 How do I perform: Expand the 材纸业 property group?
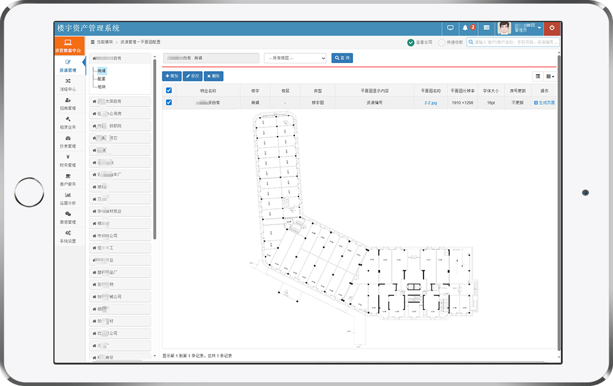tap(120, 211)
